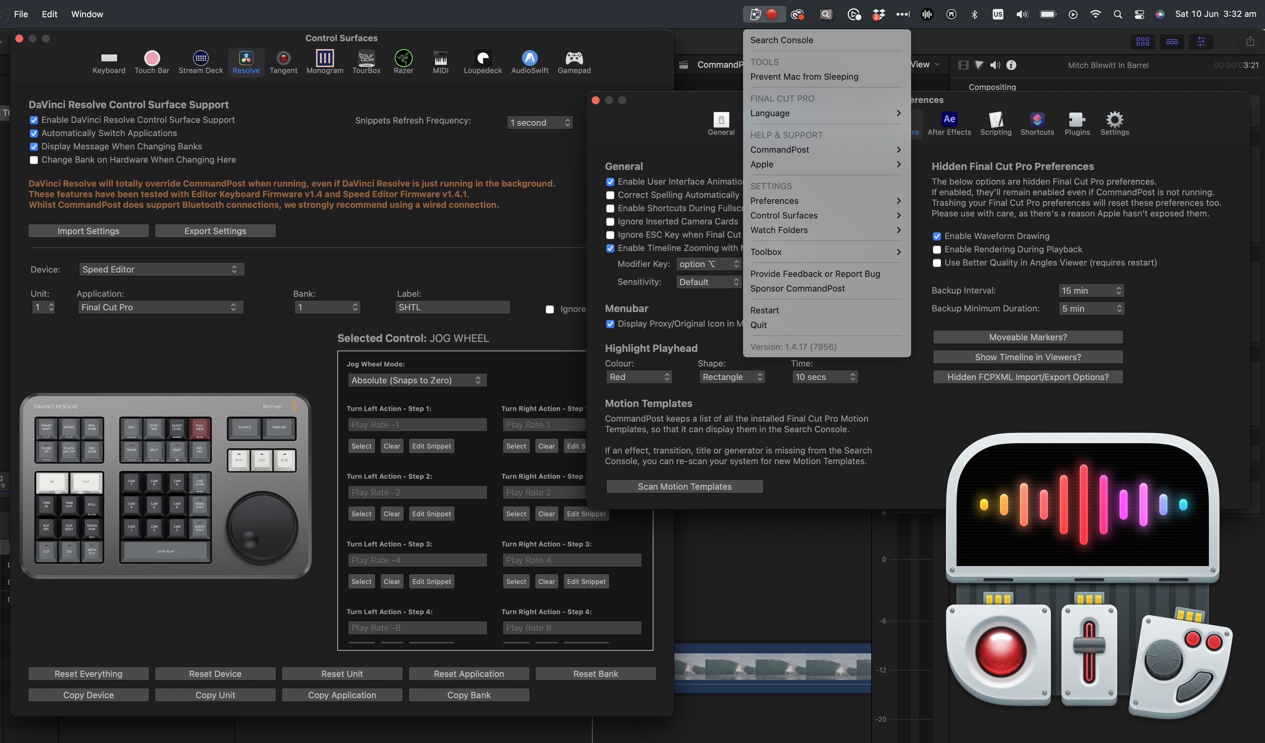This screenshot has width=1265, height=743.
Task: Open the Highlight Playhead Colour Red selector
Action: tap(638, 377)
